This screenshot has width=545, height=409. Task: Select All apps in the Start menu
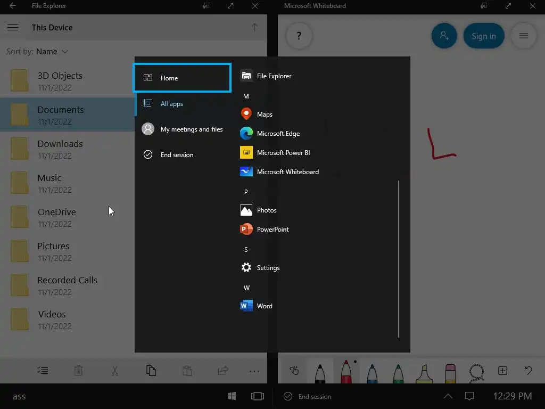182,104
